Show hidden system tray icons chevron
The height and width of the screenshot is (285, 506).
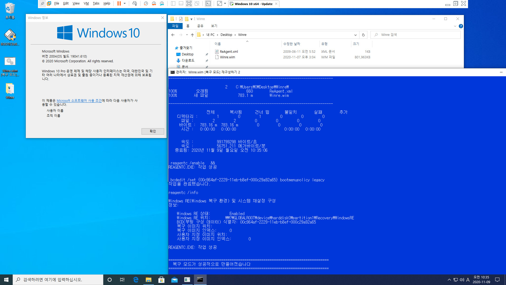tap(449, 280)
